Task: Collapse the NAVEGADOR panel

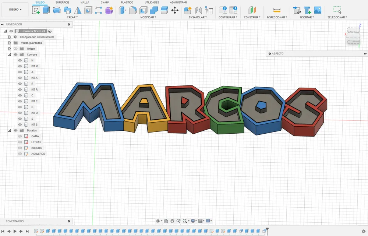Action: (2, 24)
